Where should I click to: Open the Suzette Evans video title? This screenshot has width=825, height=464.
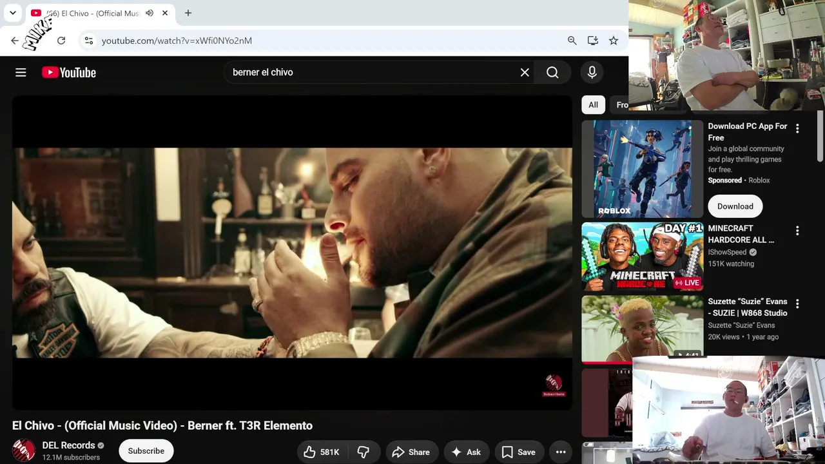pyautogui.click(x=748, y=307)
